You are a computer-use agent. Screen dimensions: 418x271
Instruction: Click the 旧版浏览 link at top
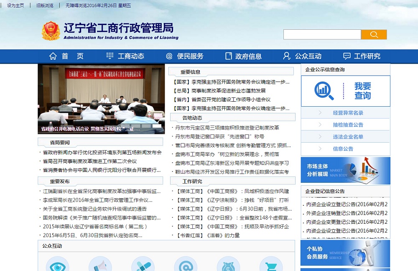45,5
